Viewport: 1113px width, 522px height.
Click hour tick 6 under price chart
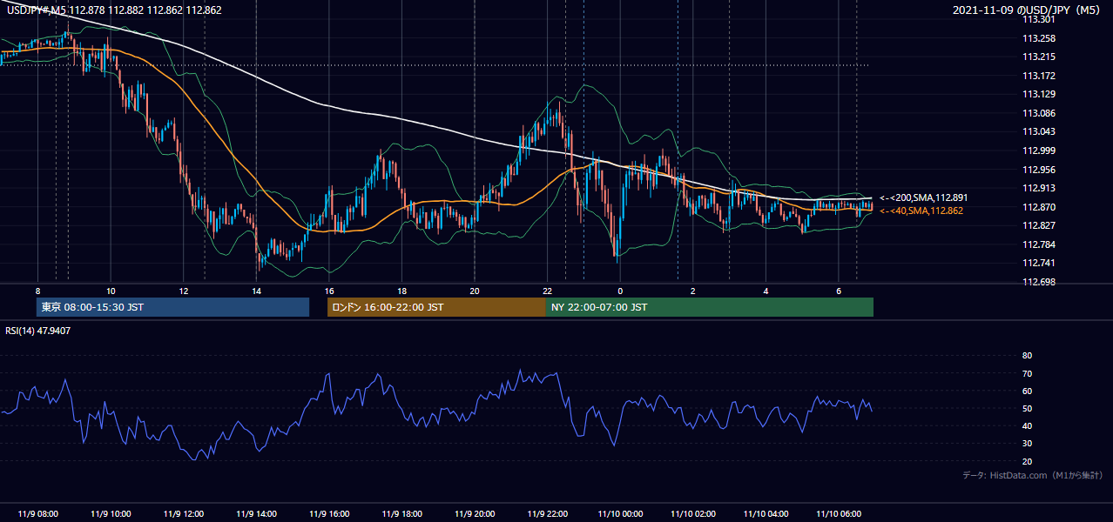pyautogui.click(x=838, y=290)
